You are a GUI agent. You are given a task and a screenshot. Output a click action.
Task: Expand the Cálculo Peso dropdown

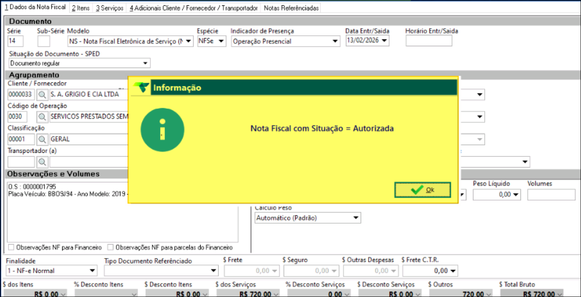356,218
